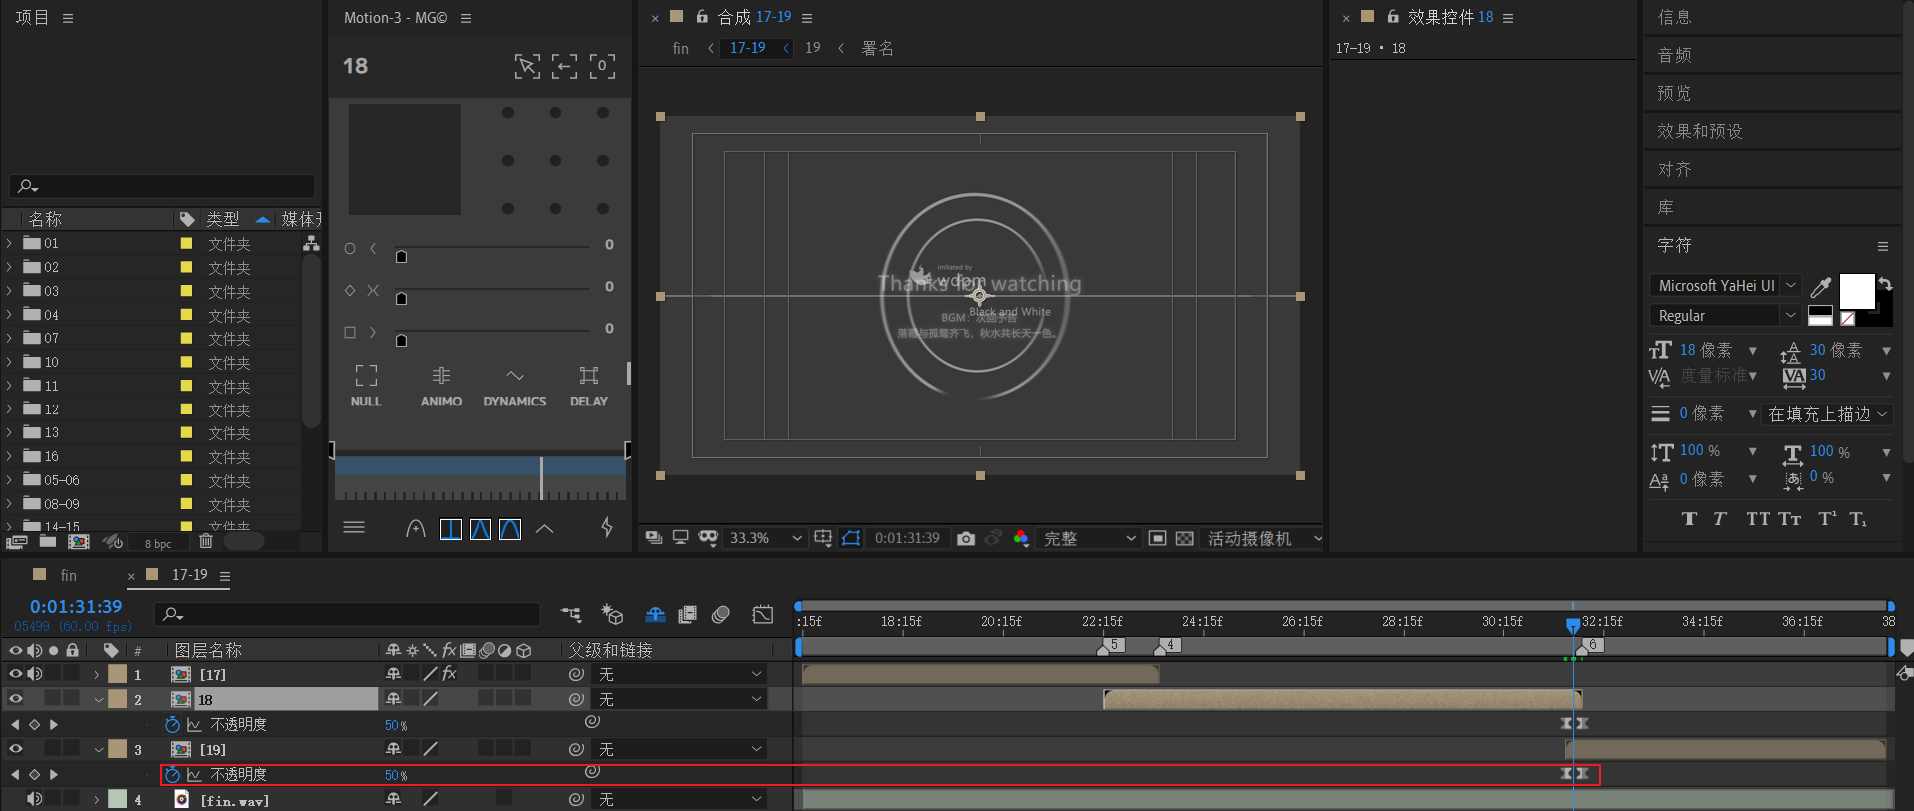
Task: Create a new folder in Project panel
Action: coord(47,541)
